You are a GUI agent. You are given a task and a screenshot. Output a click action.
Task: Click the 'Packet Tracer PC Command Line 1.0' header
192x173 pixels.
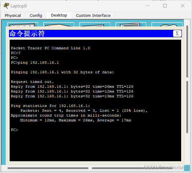pyautogui.click(x=50, y=48)
